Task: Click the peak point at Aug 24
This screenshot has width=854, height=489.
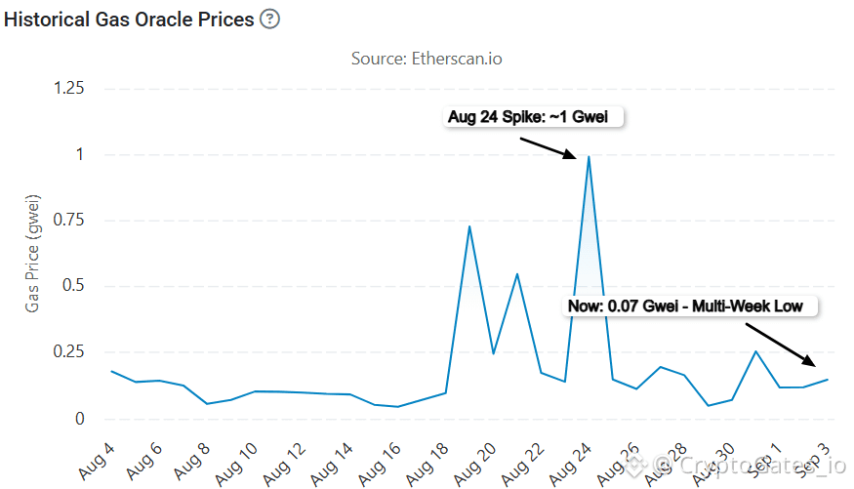Action: [x=589, y=157]
